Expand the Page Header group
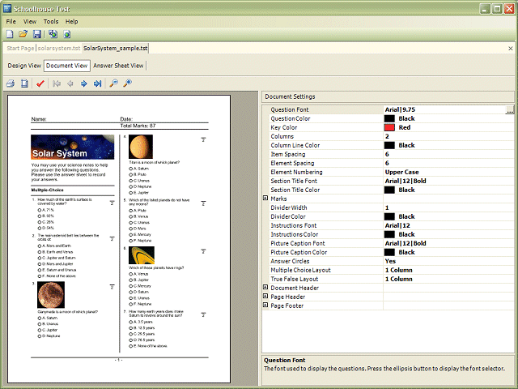Image resolution: width=518 pixels, height=389 pixels. (265, 297)
